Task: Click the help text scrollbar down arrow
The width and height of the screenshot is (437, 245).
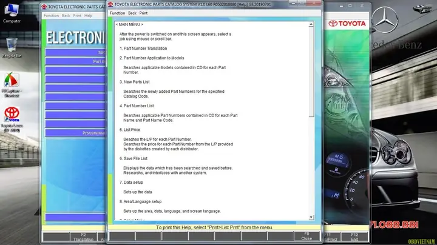Action: pos(311,217)
